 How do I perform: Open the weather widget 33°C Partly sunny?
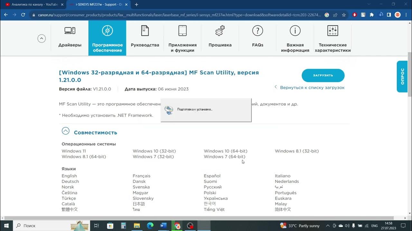point(300,226)
